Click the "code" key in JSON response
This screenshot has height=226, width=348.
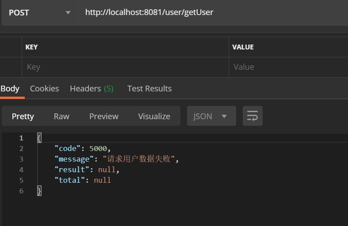(x=68, y=148)
